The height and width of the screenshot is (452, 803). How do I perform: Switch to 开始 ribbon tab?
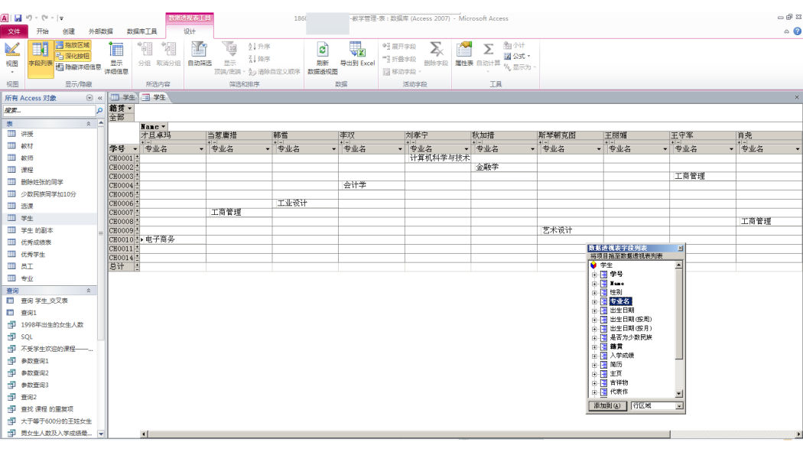pyautogui.click(x=43, y=31)
